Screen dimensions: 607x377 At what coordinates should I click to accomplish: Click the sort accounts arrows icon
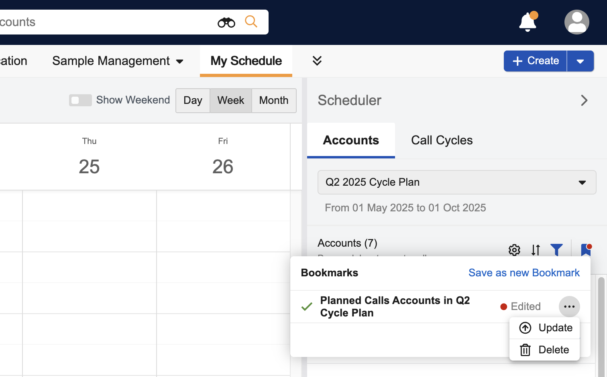point(536,250)
